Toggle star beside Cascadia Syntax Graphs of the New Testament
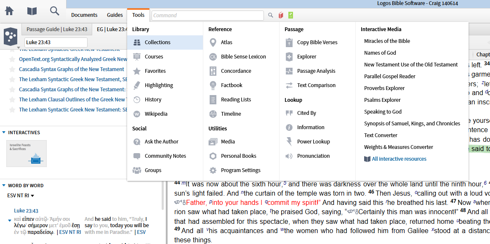 (x=12, y=69)
